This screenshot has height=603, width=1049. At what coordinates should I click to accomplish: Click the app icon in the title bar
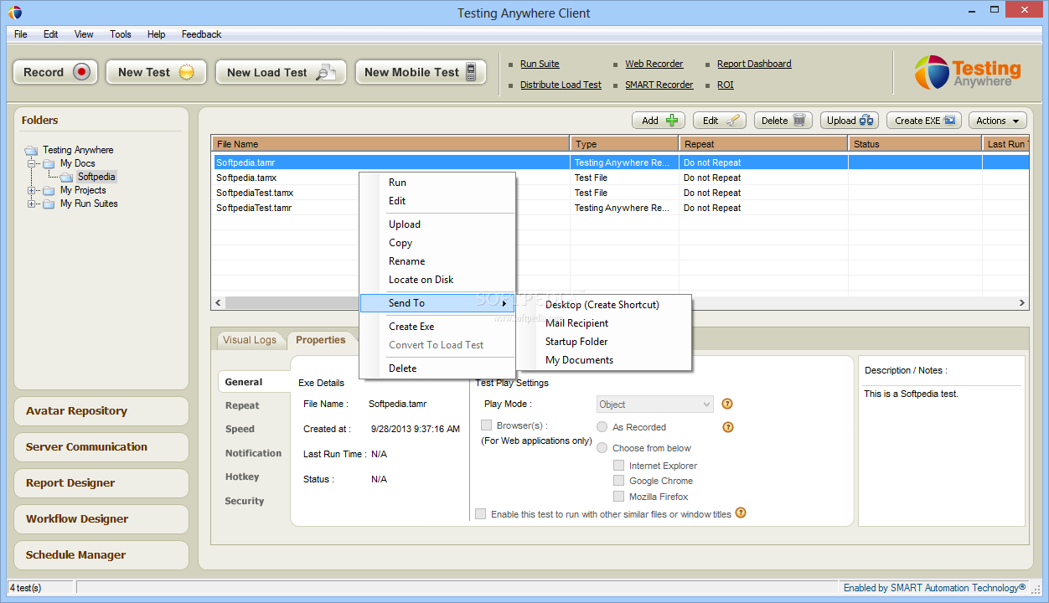coord(13,13)
